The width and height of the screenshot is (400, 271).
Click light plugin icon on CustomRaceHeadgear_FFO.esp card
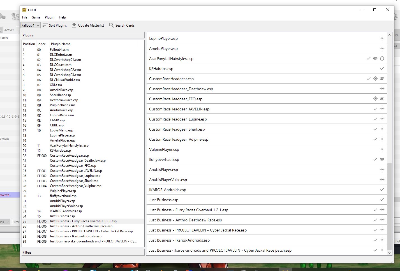tap(375, 99)
